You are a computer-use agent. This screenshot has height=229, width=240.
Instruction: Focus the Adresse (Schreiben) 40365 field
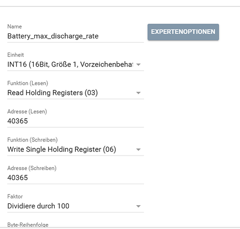[75, 178]
